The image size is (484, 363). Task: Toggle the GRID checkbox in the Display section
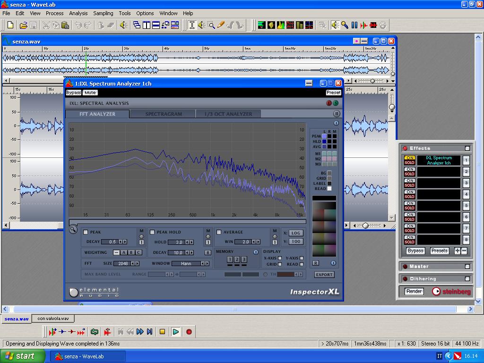coord(280,264)
